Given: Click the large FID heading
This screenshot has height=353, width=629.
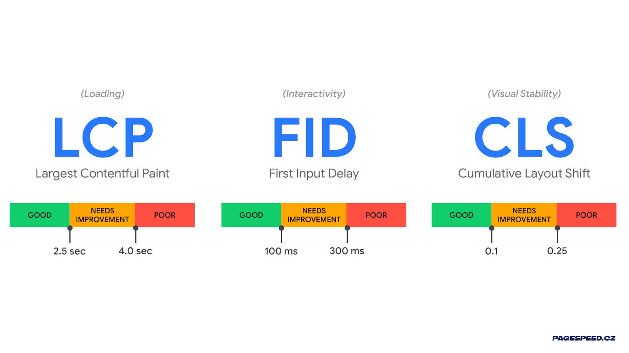Looking at the screenshot, I should pos(314,137).
